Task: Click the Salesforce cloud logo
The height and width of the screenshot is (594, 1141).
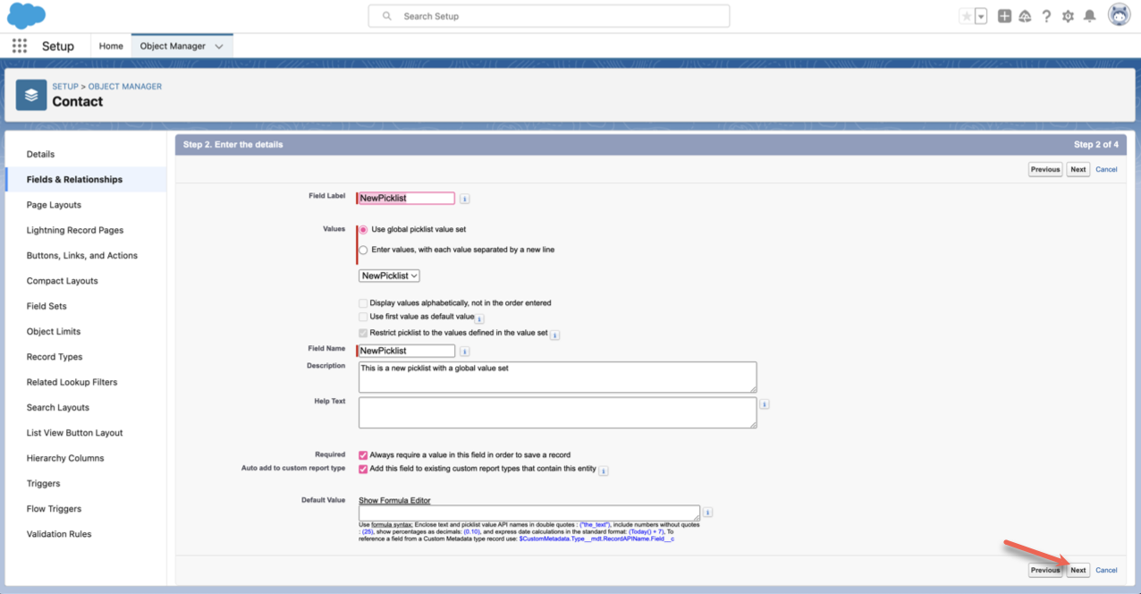Action: click(x=26, y=15)
